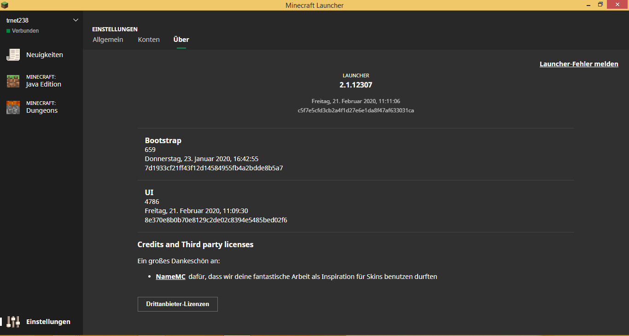Switch to the Allgemein tab
Image resolution: width=629 pixels, height=336 pixels.
[108, 40]
